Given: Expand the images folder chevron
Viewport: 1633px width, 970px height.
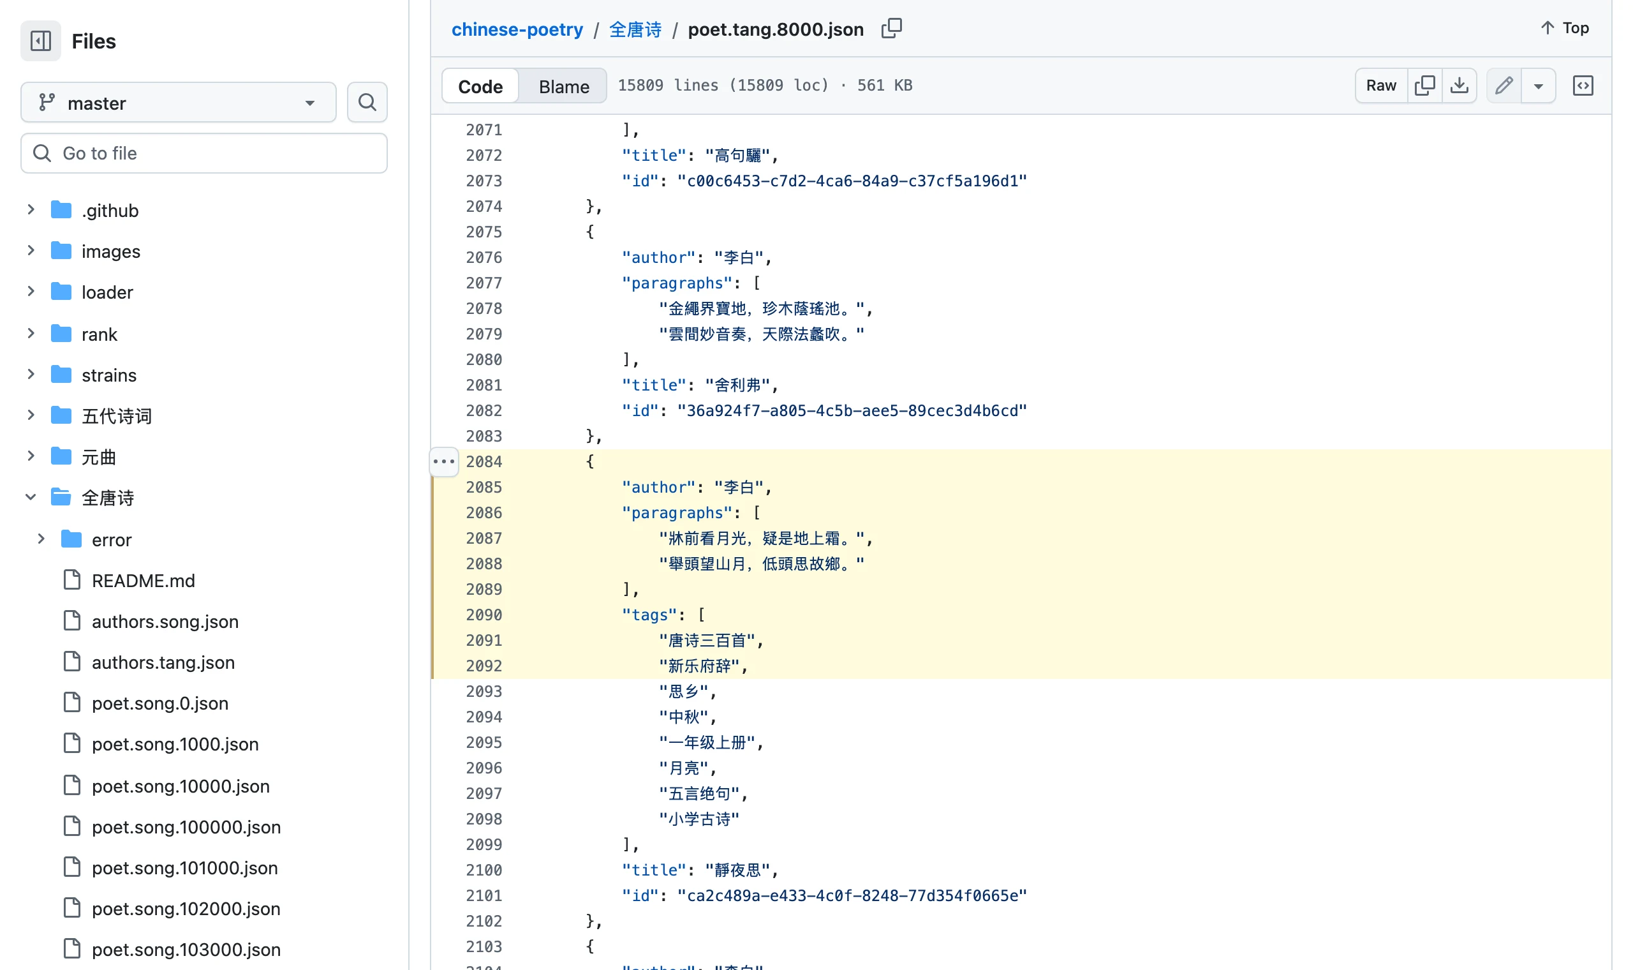Looking at the screenshot, I should point(31,251).
